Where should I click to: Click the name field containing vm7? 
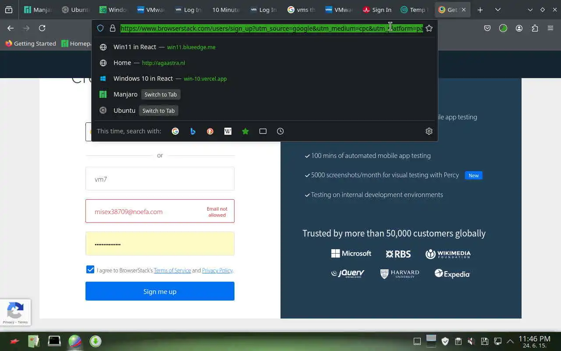[160, 179]
